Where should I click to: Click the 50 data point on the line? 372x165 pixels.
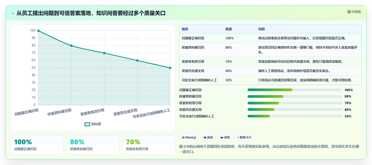pyautogui.click(x=170, y=68)
